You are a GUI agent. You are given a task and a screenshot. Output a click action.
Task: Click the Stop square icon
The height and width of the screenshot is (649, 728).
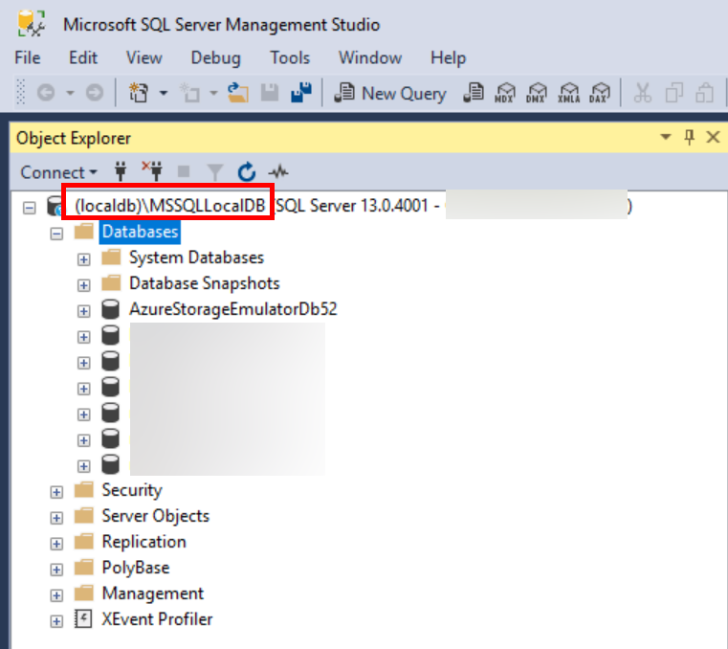[x=184, y=172]
